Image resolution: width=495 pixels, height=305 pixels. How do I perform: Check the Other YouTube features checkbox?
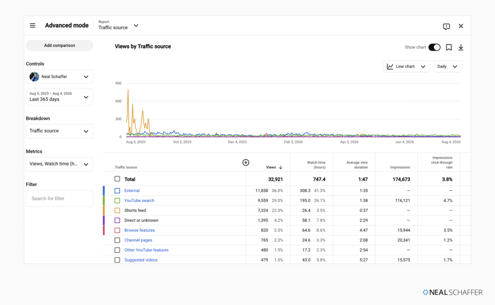click(x=117, y=250)
